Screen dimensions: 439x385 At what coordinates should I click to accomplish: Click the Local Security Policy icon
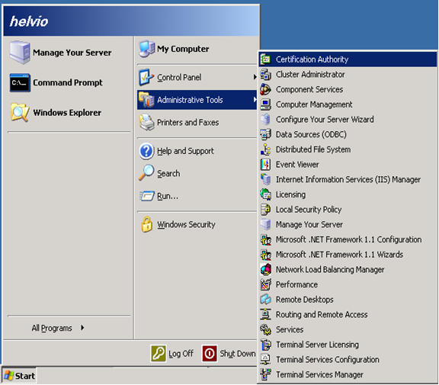[265, 210]
